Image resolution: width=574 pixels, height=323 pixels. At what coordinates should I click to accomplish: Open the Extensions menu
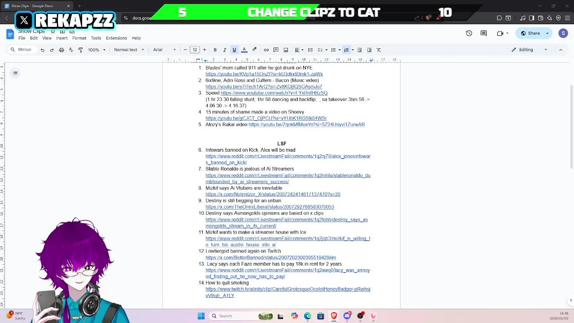[x=117, y=38]
